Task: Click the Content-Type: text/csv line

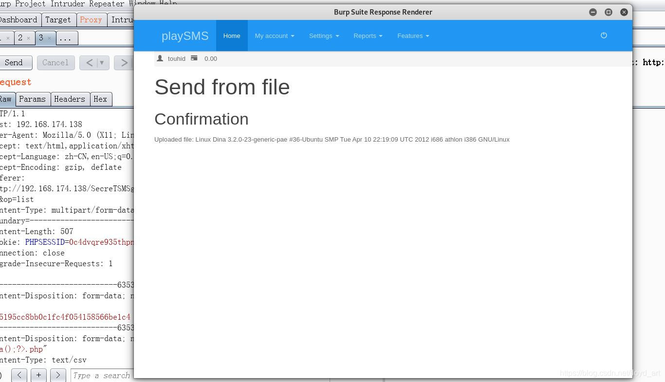Action: tap(43, 360)
